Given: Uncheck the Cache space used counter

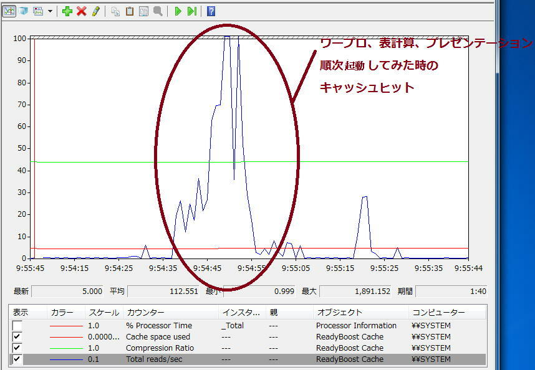Looking at the screenshot, I should point(17,337).
